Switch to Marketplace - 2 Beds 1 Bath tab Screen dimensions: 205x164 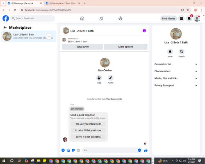point(63,3)
